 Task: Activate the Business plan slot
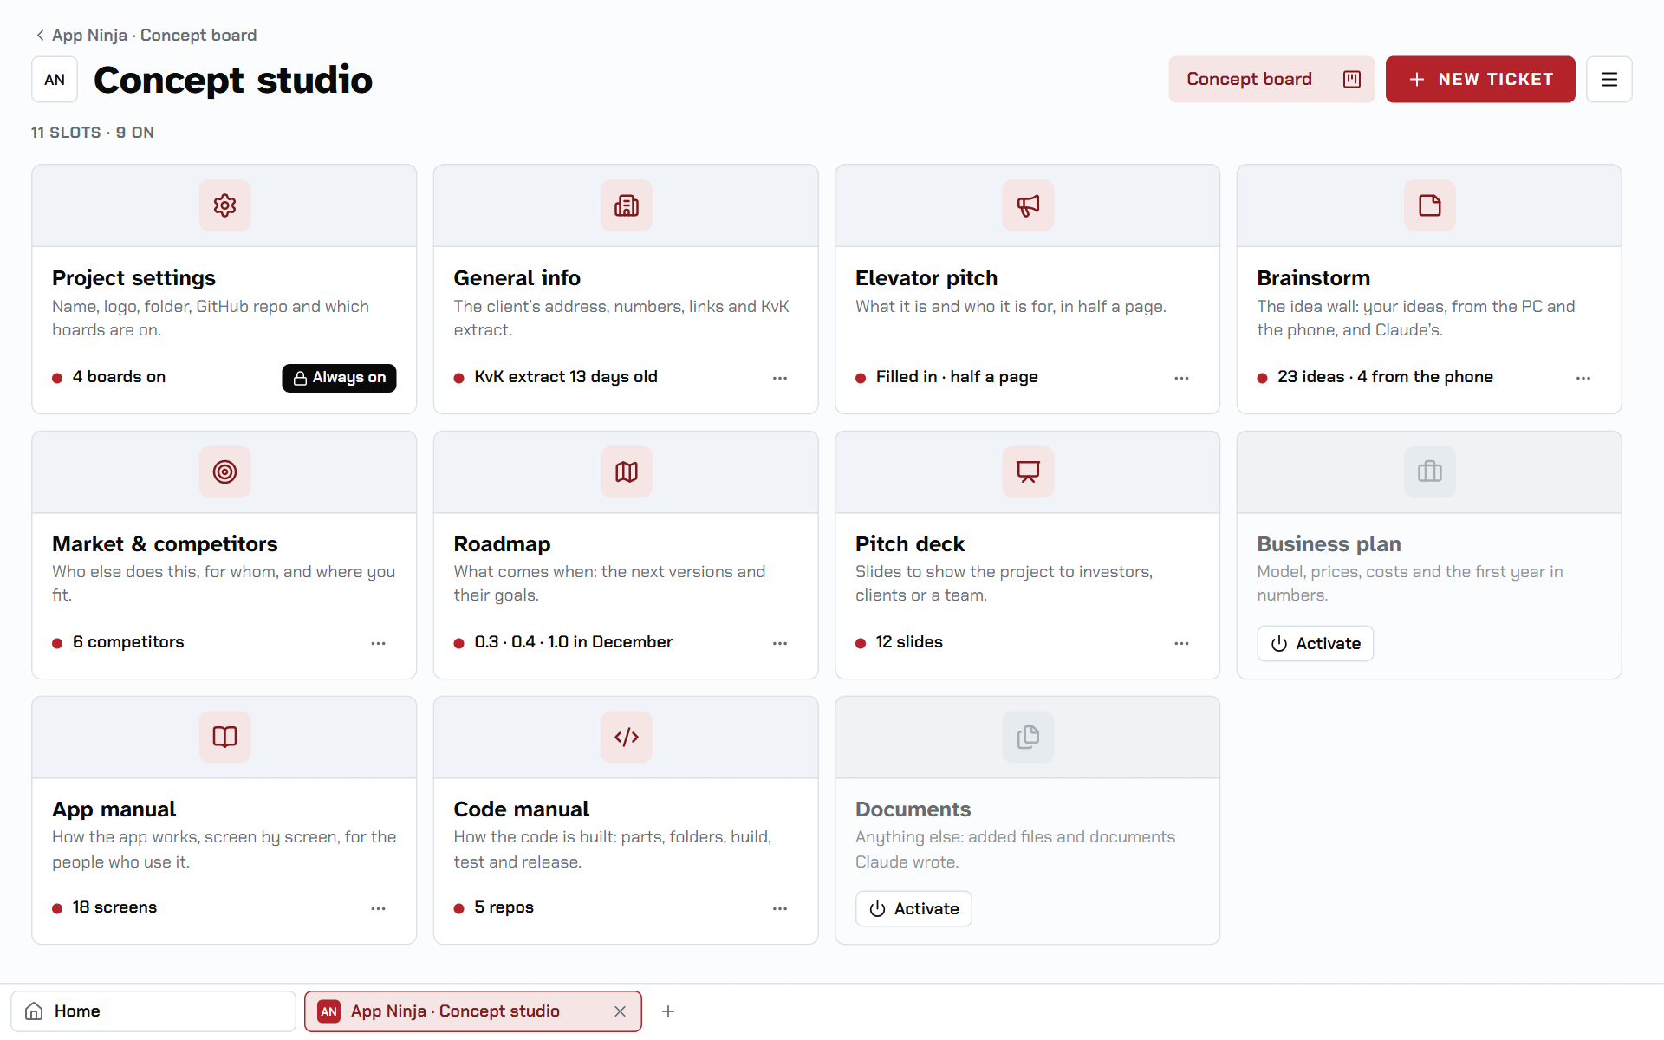(1316, 644)
